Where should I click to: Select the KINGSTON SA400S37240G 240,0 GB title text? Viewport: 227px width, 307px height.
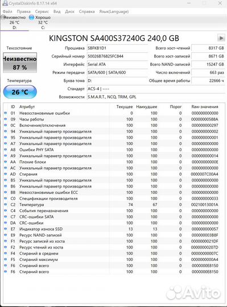click(x=114, y=38)
